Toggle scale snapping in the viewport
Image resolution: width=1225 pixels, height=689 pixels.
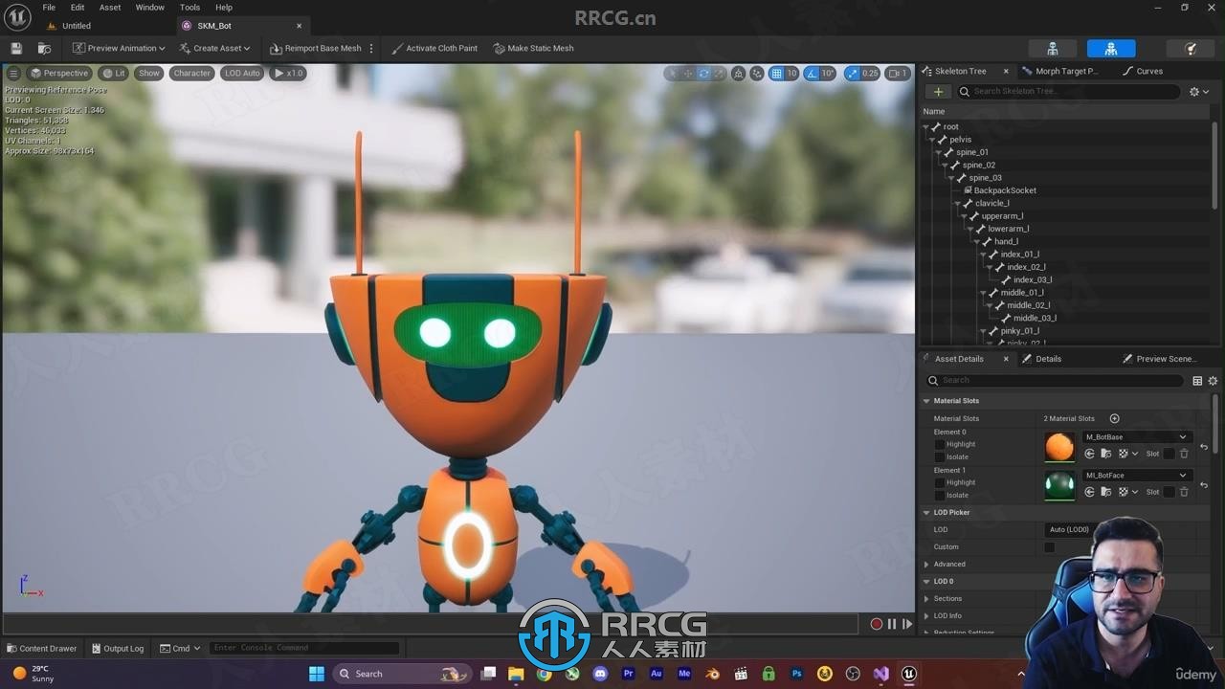852,73
